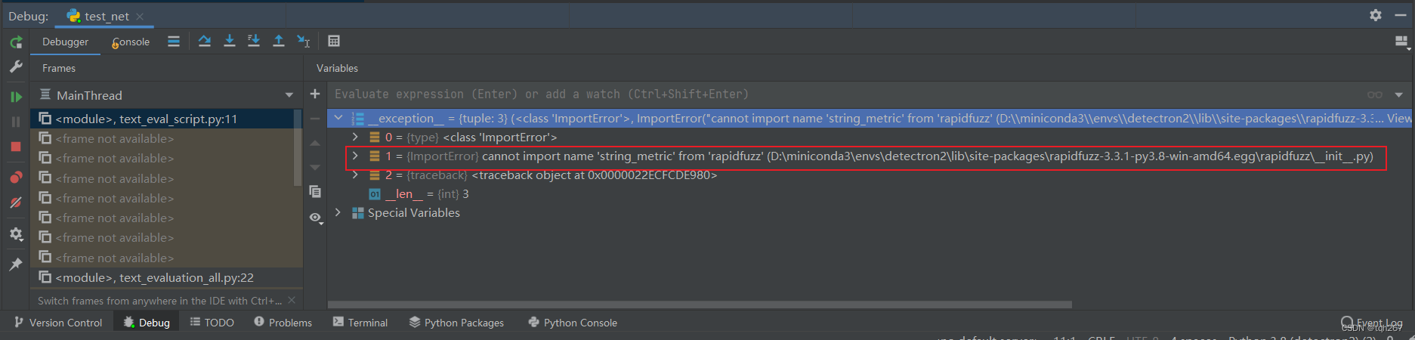Click the Rerun debug icon

(x=16, y=42)
